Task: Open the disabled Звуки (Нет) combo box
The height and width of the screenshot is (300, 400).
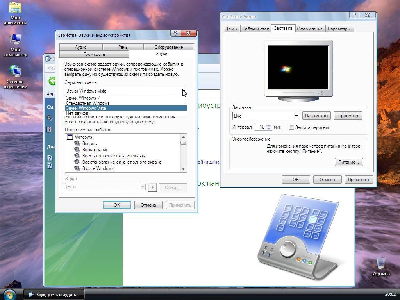Action: pyautogui.click(x=105, y=187)
